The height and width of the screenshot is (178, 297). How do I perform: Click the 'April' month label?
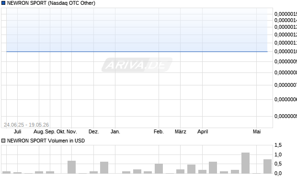pos(203,131)
